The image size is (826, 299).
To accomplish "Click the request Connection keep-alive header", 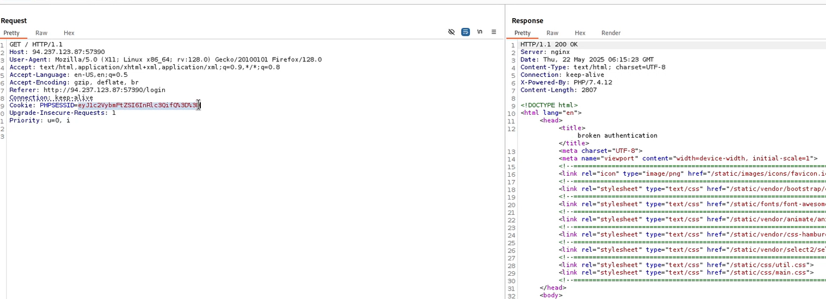I will click(51, 97).
